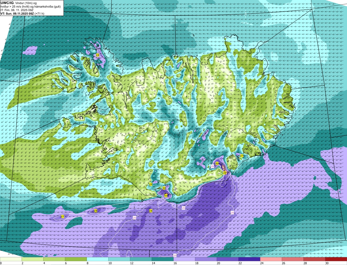347x265 pixels.
Task: Click the legend scale number 24
Action: [262, 263]
